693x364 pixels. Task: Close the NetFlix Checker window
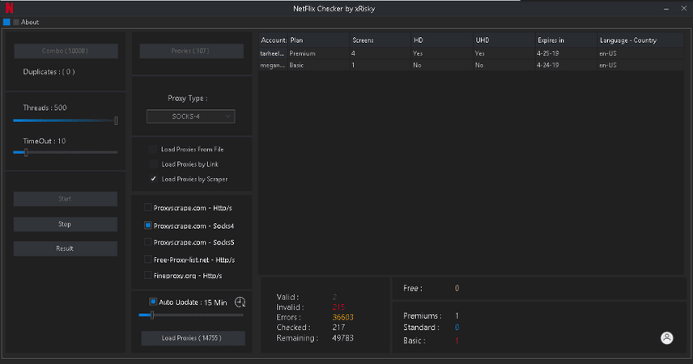point(684,8)
